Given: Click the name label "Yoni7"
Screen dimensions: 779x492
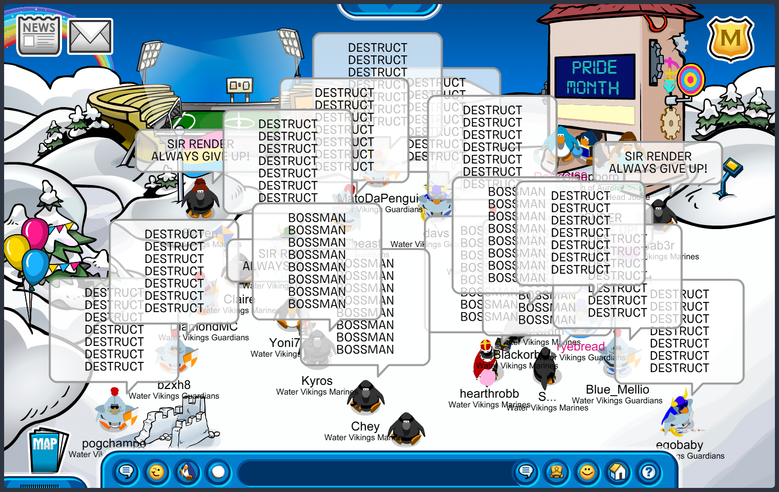Looking at the screenshot, I should tap(284, 343).
